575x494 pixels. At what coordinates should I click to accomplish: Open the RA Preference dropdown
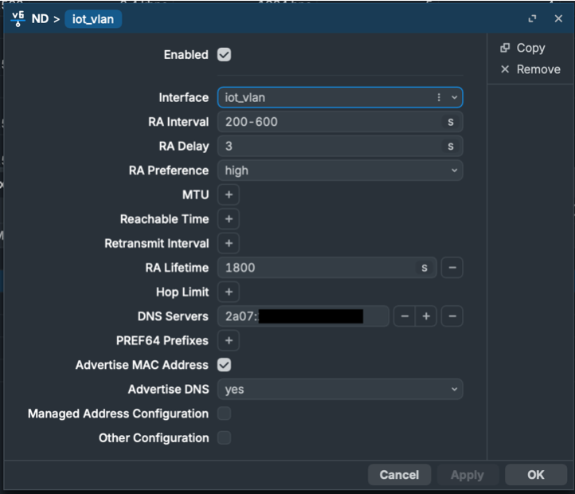tap(340, 171)
